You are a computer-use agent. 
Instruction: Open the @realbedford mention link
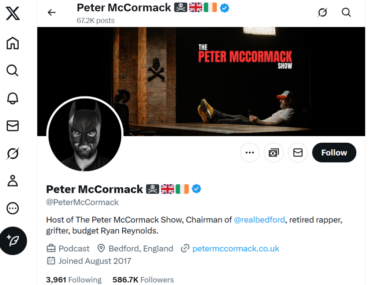[259, 220]
